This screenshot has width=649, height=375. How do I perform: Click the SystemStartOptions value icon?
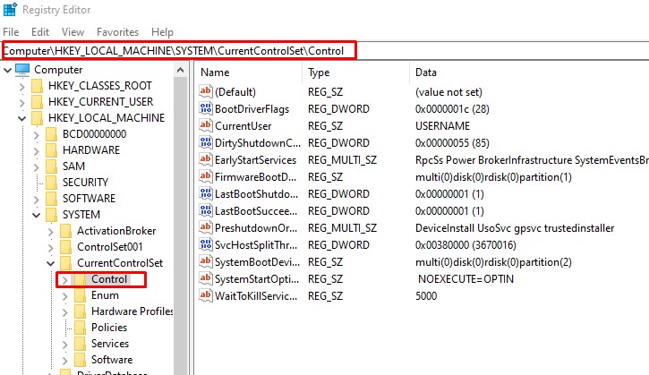click(x=206, y=278)
